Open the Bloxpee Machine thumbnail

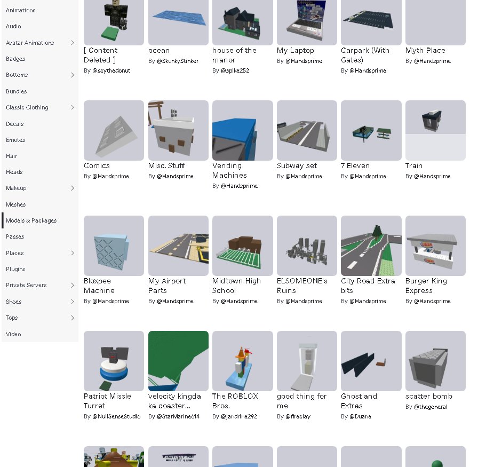click(x=114, y=246)
